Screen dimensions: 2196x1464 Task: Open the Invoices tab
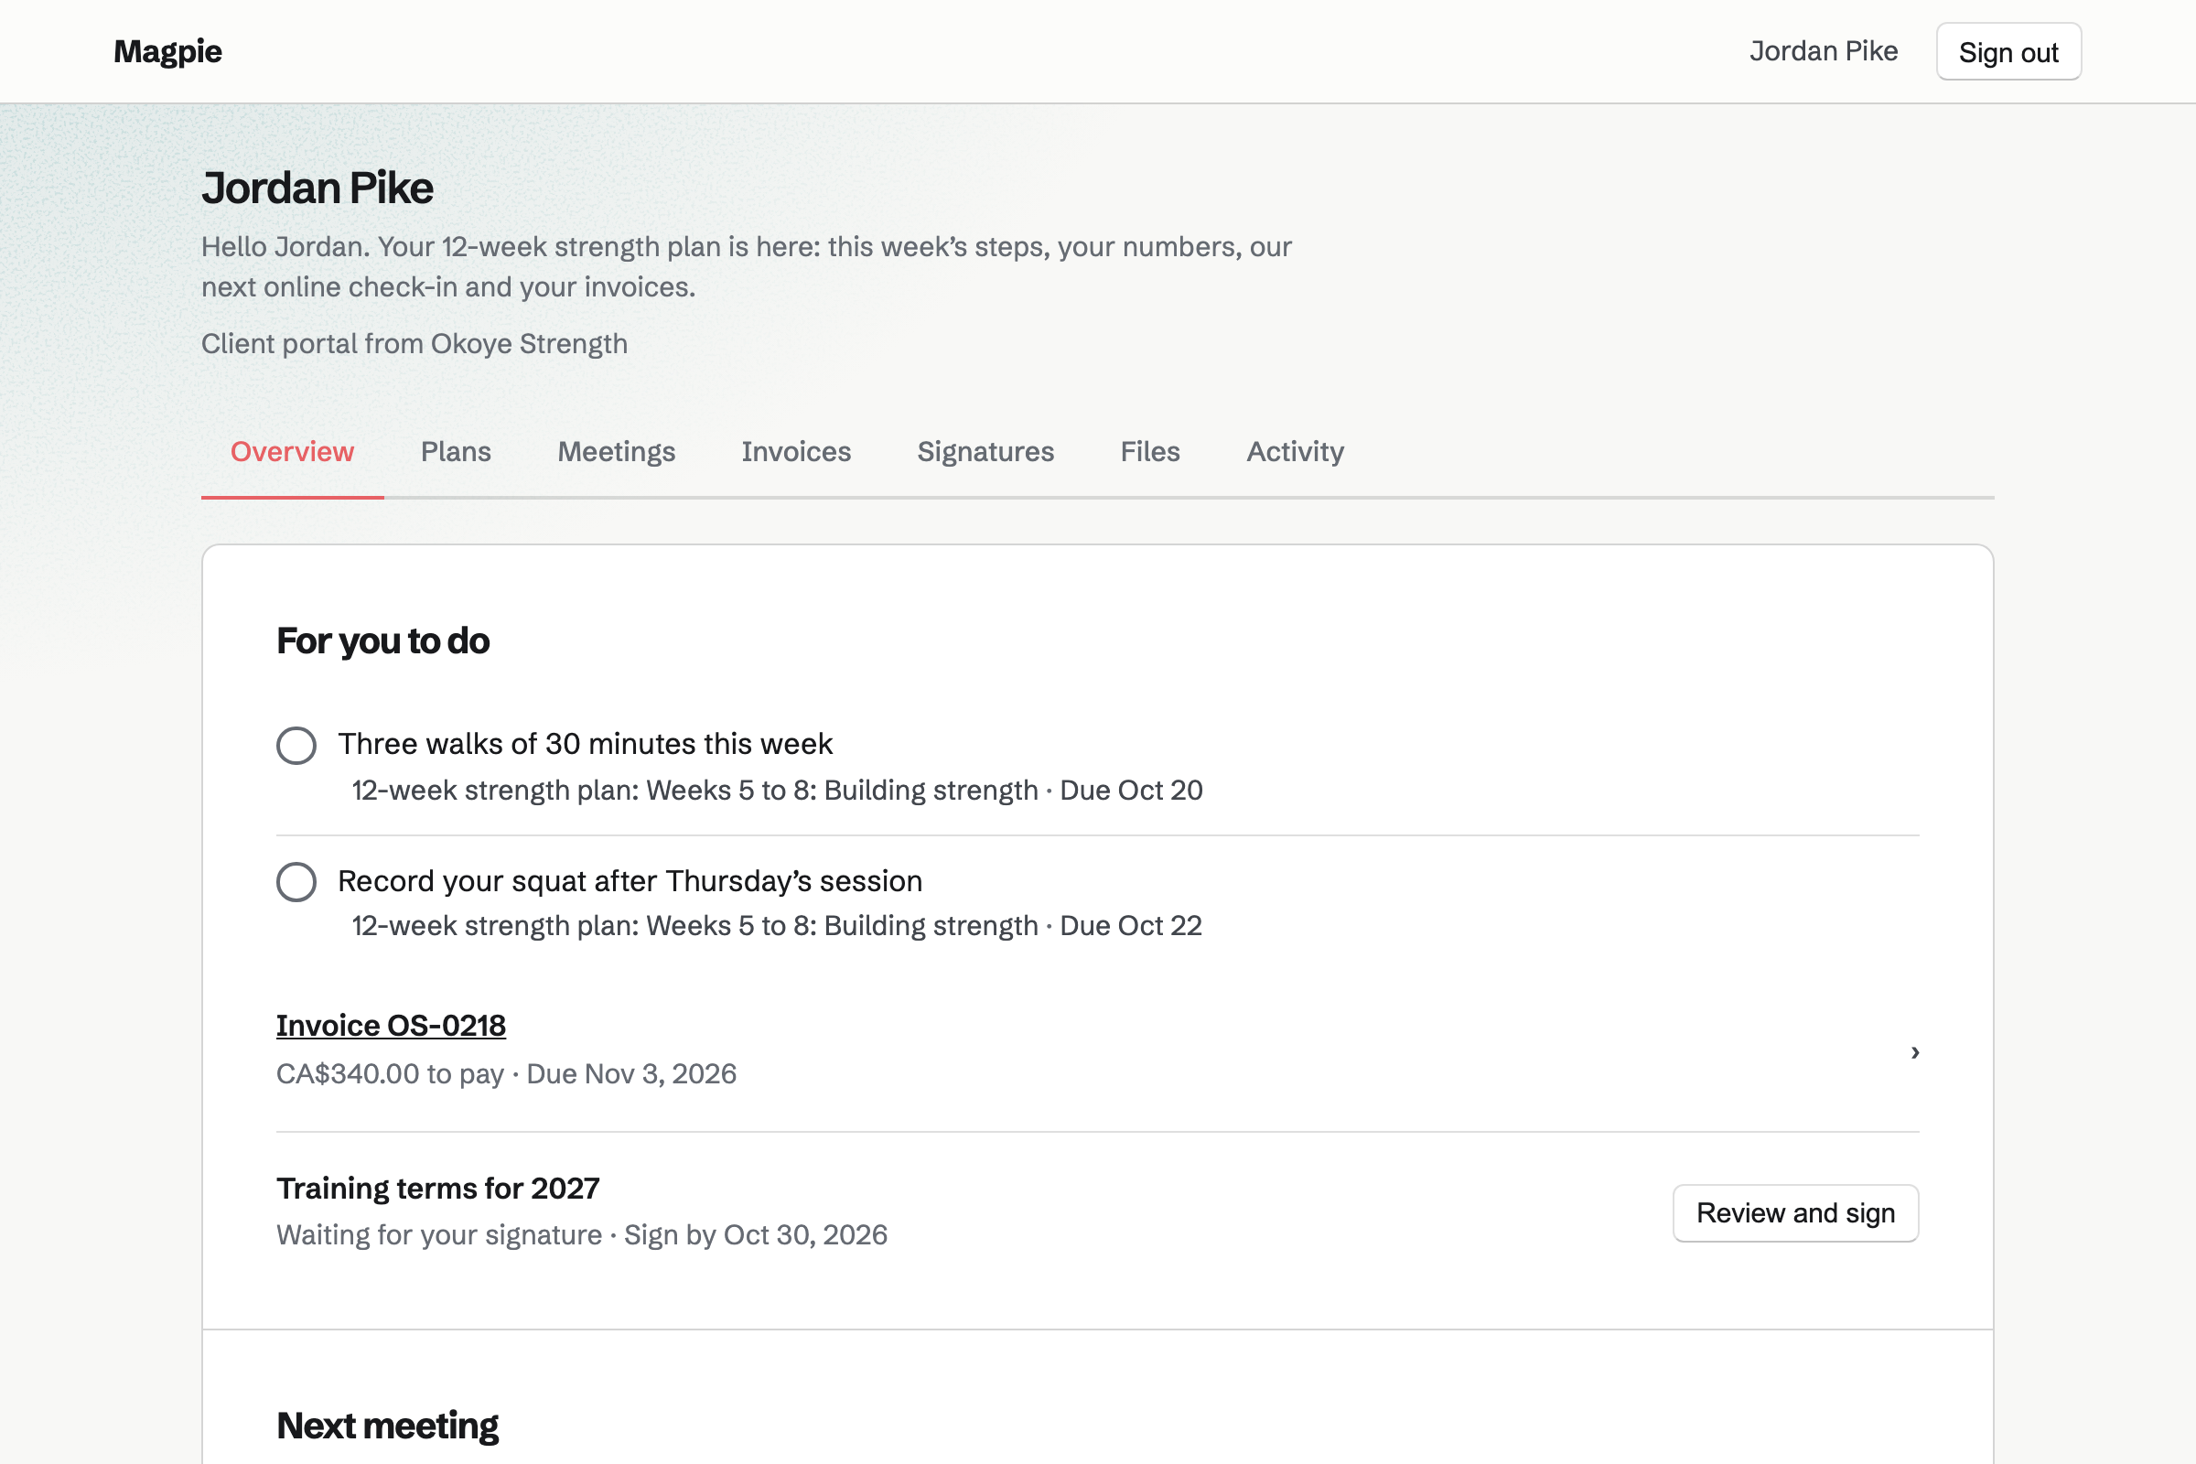click(x=795, y=452)
